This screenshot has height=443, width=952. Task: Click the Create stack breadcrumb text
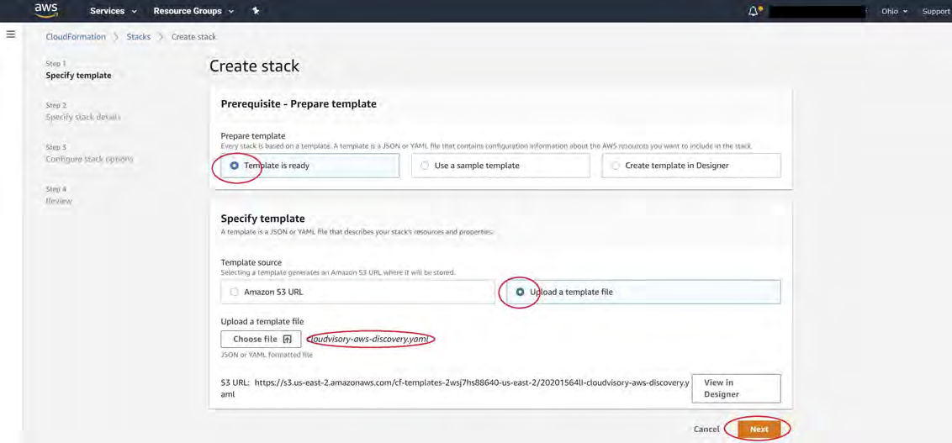click(x=193, y=37)
